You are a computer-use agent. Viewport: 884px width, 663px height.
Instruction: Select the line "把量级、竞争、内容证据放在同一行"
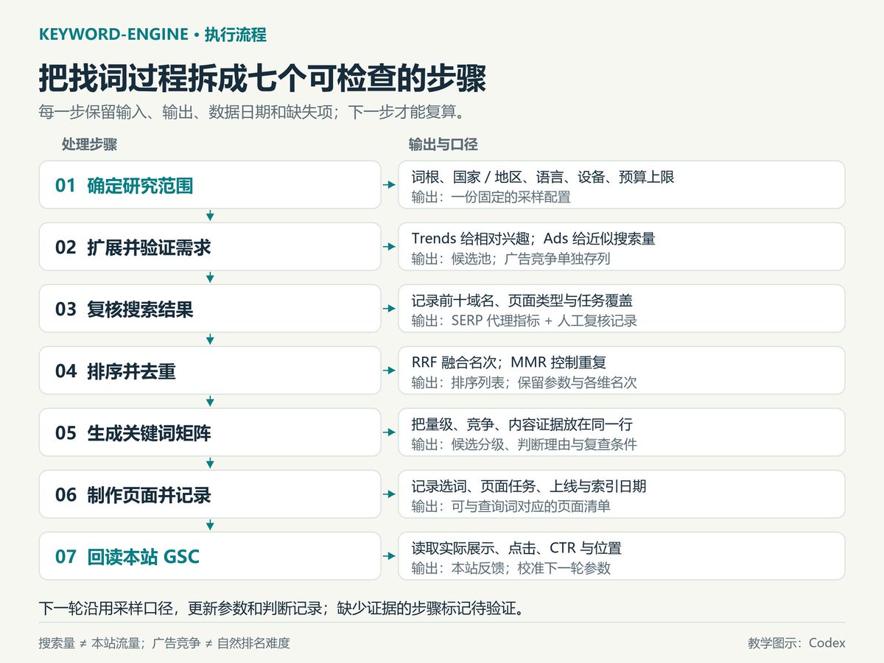(522, 424)
